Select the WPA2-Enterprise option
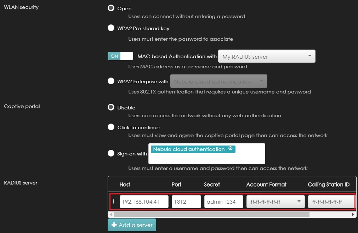The image size is (358, 233). pyautogui.click(x=111, y=81)
